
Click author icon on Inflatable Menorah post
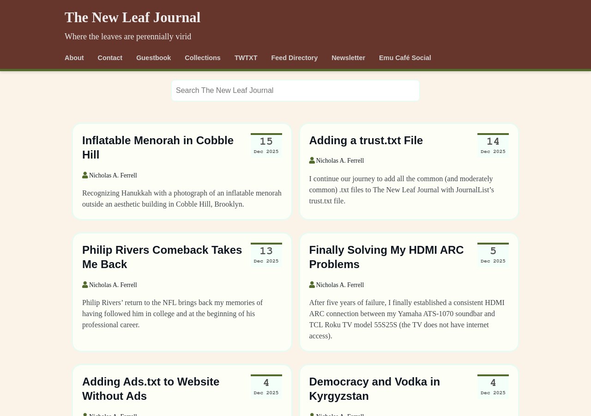click(x=85, y=175)
